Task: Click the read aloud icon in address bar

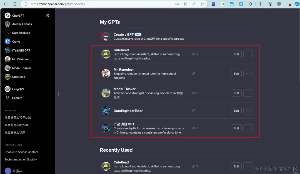Action: (194, 4)
